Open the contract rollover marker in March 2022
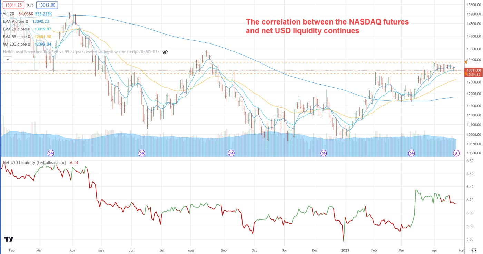This screenshot has width=483, height=254. [x=50, y=153]
